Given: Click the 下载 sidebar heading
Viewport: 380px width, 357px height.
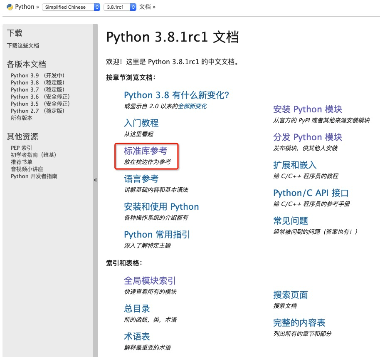Looking at the screenshot, I should point(15,33).
